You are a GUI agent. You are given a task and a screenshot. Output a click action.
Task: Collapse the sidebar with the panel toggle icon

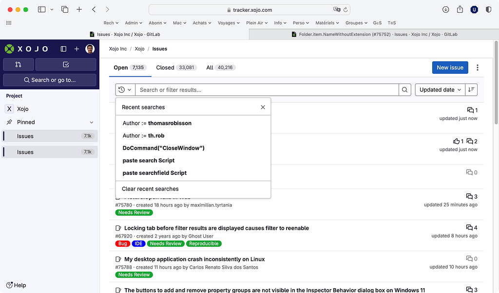[63, 49]
